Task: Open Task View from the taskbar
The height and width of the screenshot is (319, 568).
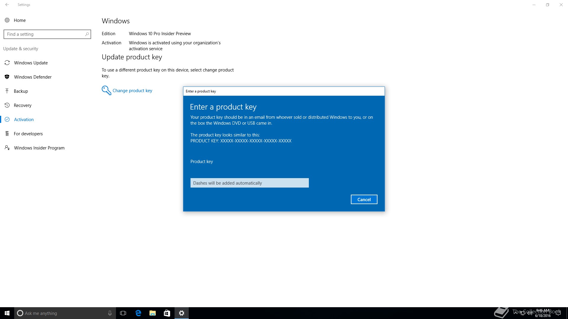Action: pos(123,313)
